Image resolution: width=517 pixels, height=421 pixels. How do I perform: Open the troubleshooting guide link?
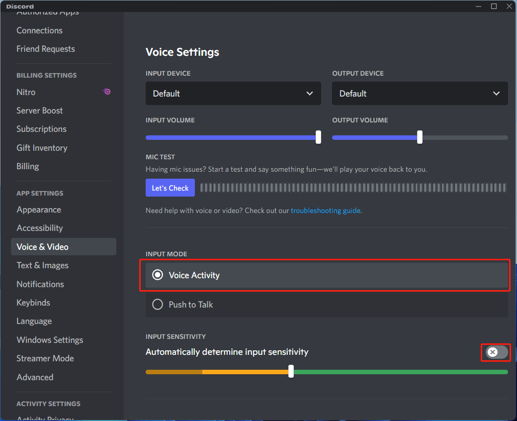tap(326, 210)
